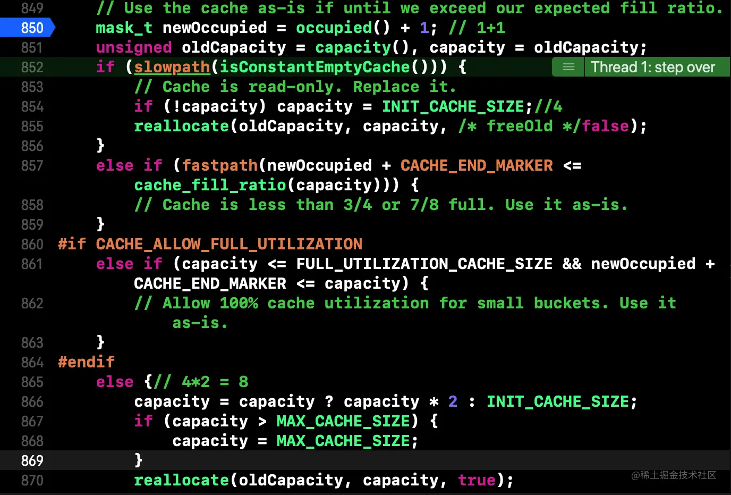Click the 'else' keyword on line 865

[115, 382]
